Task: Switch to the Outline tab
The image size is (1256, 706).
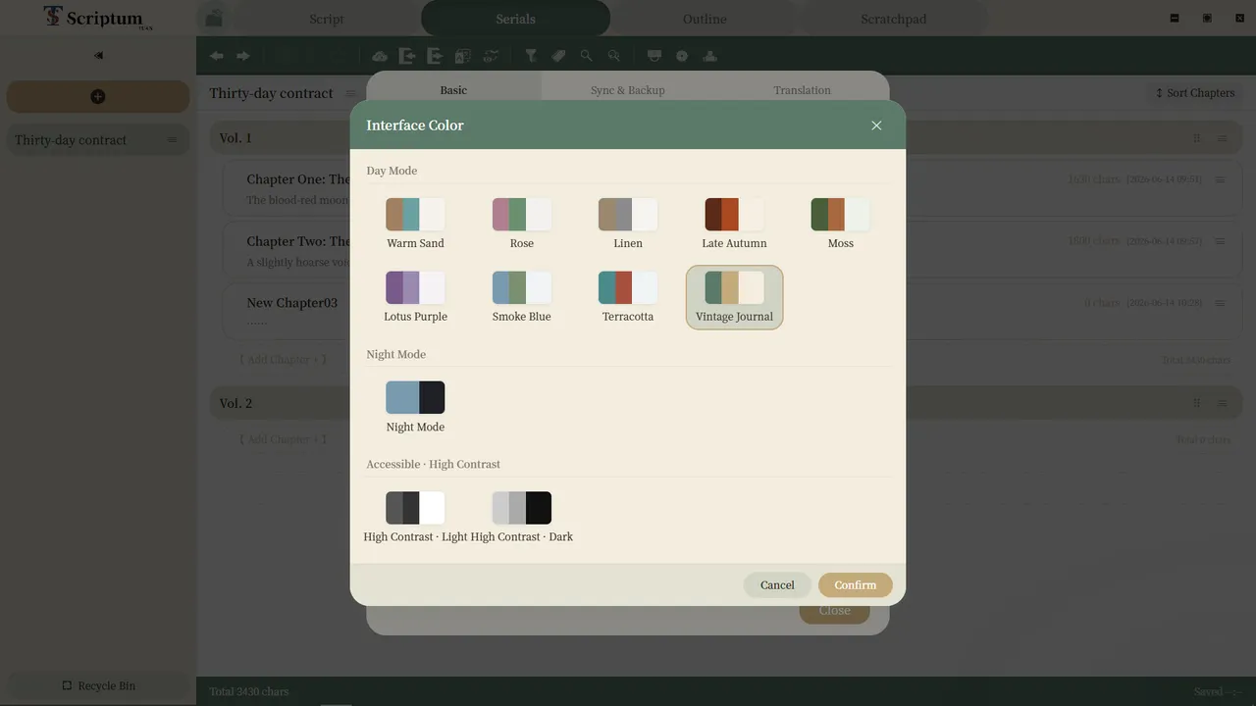Action: (x=705, y=19)
